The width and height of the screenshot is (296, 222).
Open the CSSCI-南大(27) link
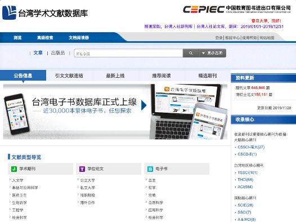click(251, 147)
